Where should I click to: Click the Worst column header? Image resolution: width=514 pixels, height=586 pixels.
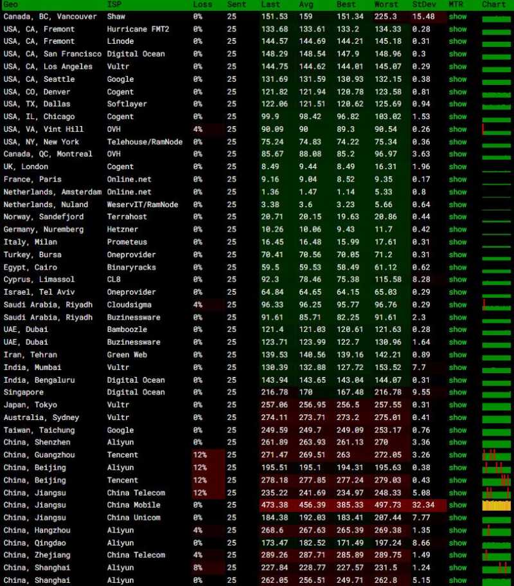[x=386, y=5]
